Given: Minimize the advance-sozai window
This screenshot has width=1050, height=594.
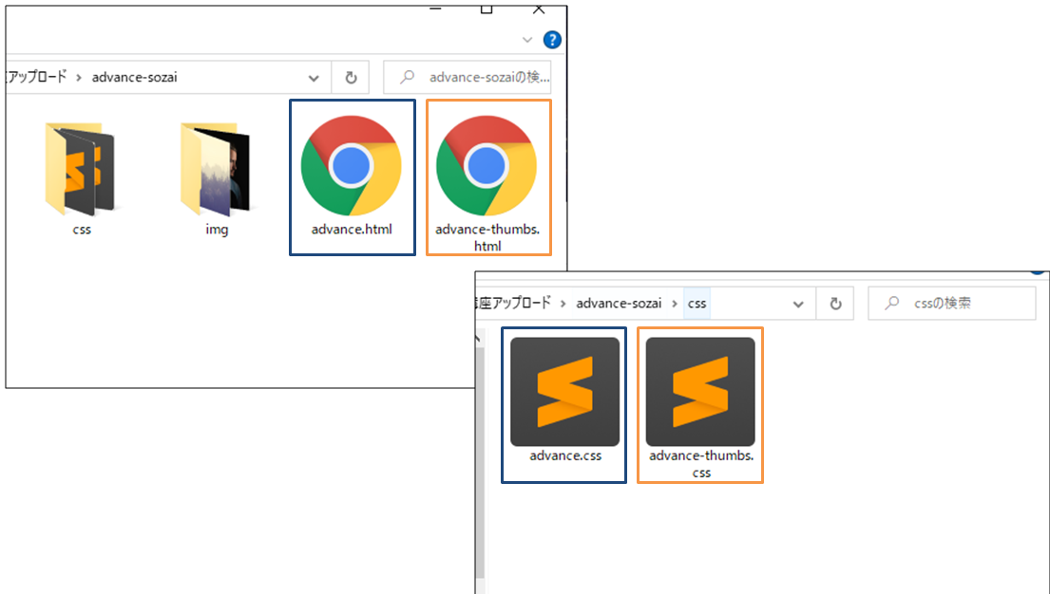Looking at the screenshot, I should [435, 9].
